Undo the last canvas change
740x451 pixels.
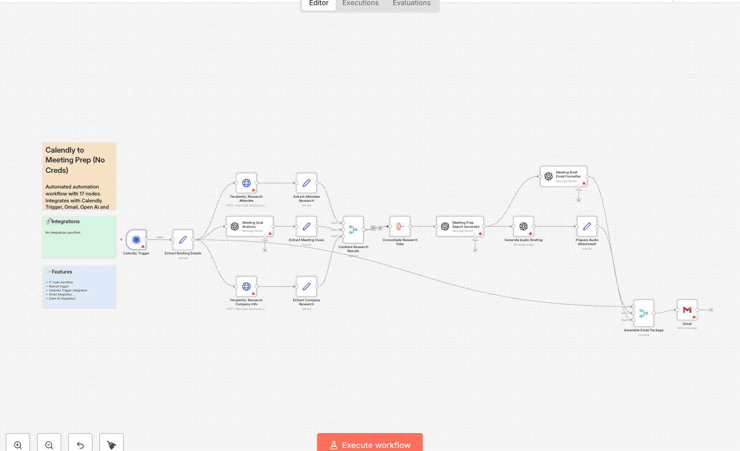[80, 443]
